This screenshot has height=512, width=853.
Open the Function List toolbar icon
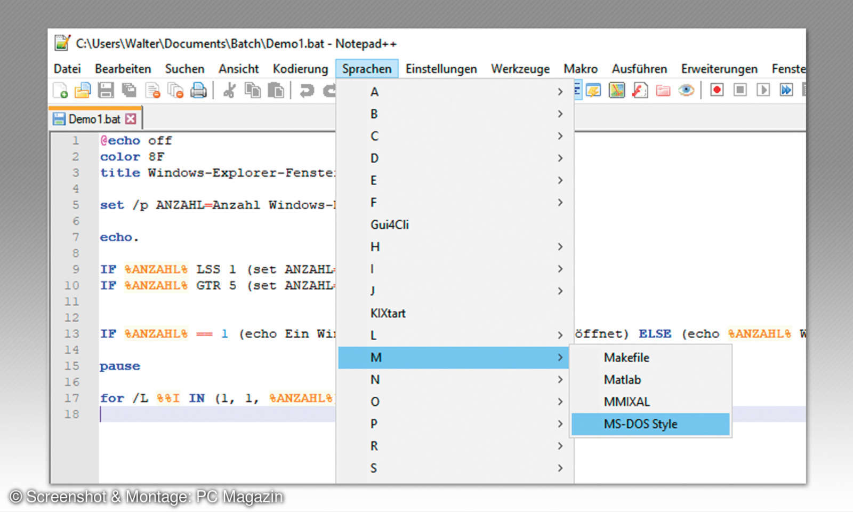(x=640, y=91)
